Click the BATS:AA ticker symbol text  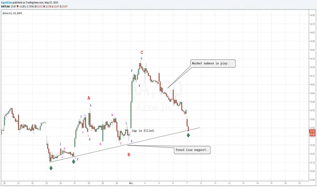coord(5,6)
